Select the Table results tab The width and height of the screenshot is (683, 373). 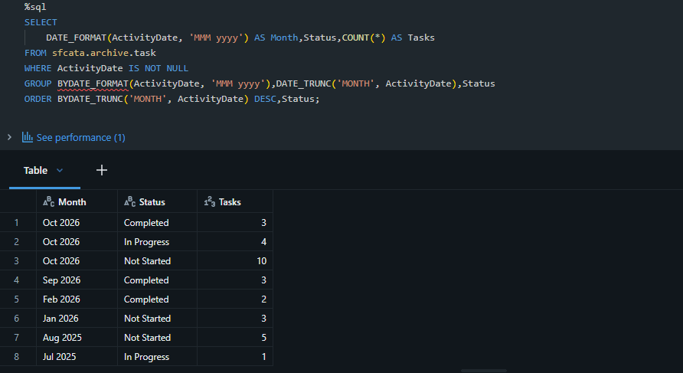pyautogui.click(x=35, y=170)
